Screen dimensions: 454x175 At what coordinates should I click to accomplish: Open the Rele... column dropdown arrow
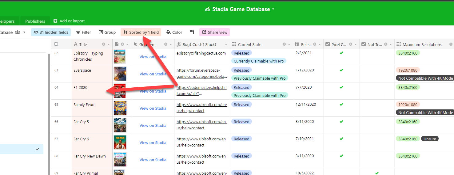(x=320, y=44)
